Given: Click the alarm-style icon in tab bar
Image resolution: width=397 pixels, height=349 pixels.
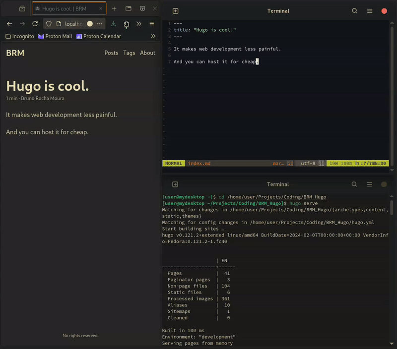Looking at the screenshot, I should point(142,8).
